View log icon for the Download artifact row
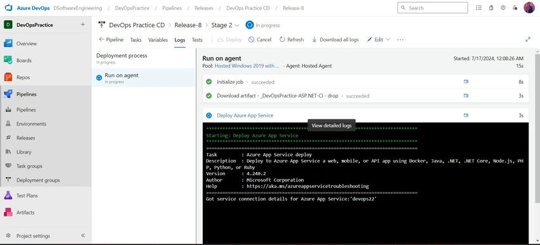 click(466, 96)
